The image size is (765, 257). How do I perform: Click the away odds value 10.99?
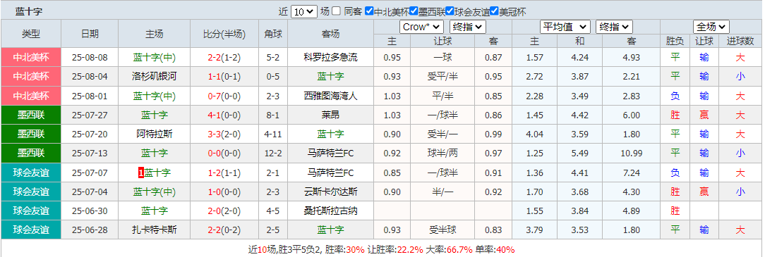(x=631, y=153)
